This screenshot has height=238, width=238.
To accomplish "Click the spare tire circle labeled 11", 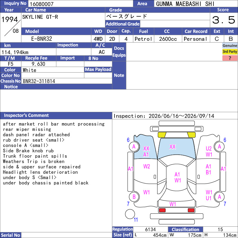I will point(130,214).
